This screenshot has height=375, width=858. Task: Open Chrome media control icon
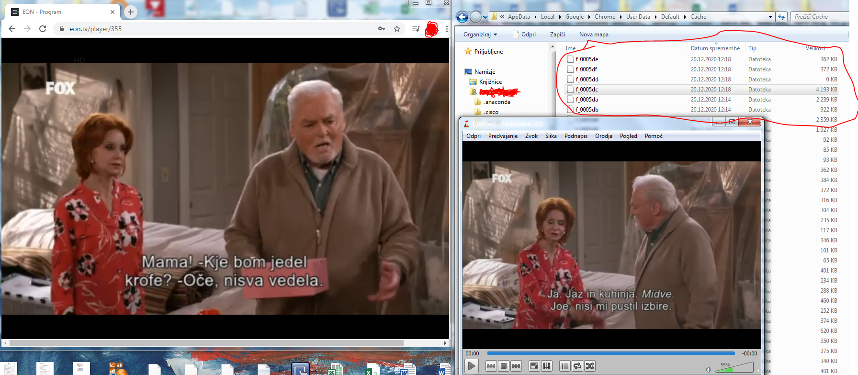[x=416, y=29]
